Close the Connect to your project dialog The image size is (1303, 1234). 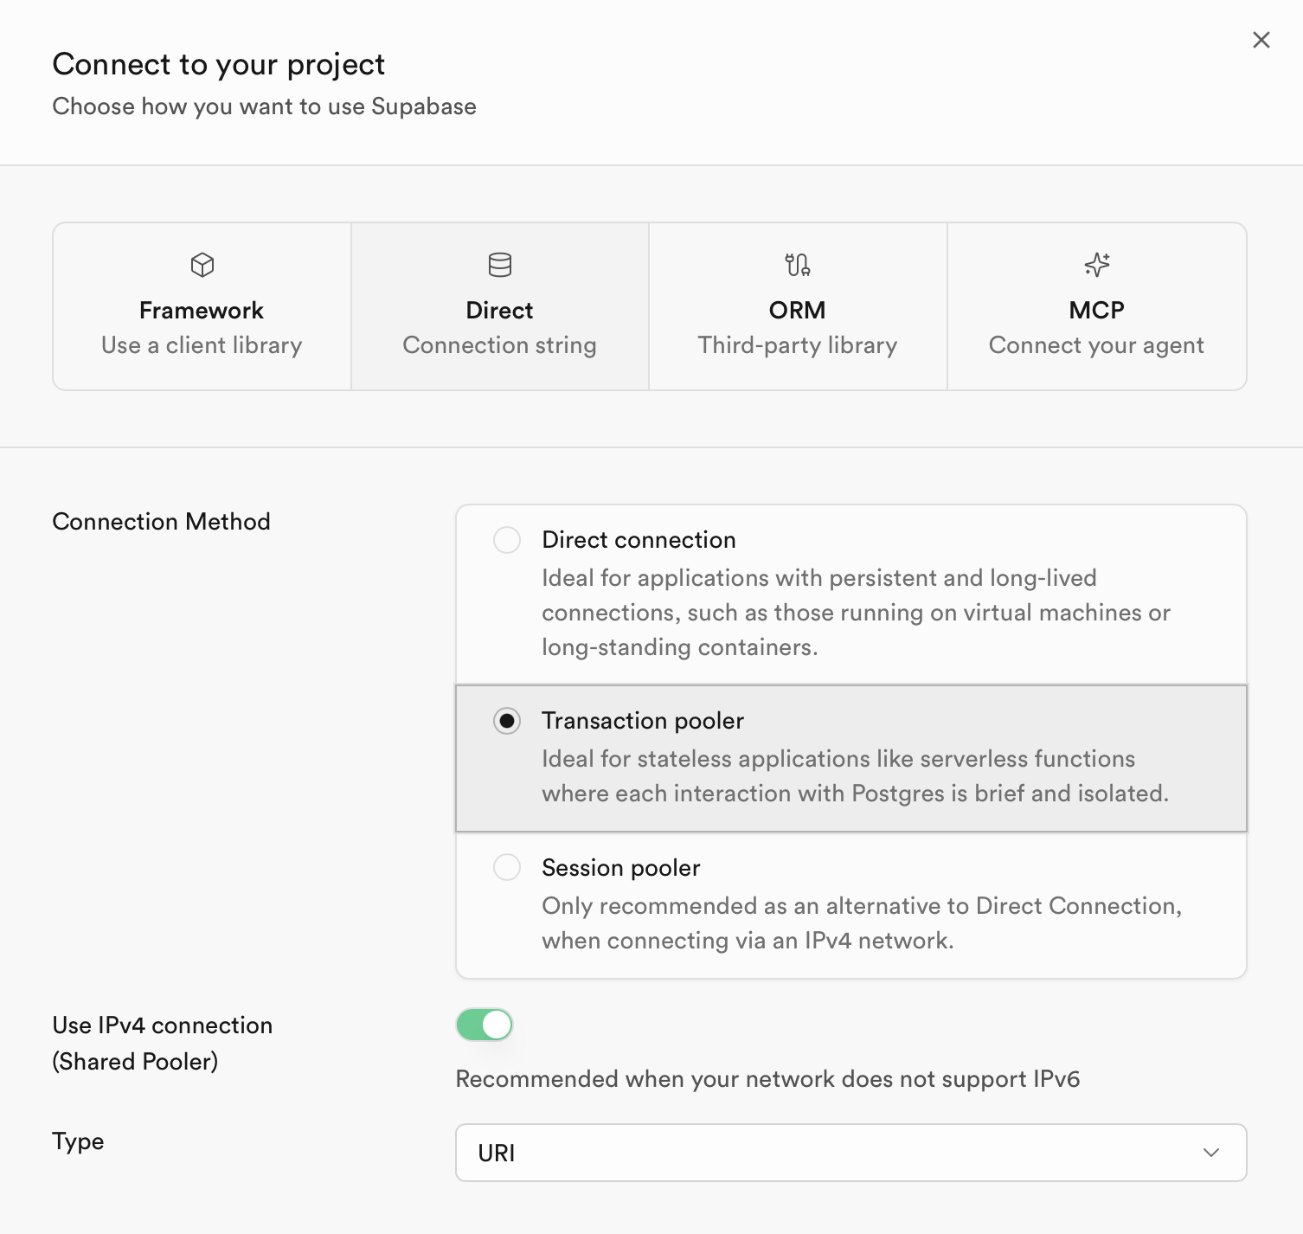(x=1261, y=40)
